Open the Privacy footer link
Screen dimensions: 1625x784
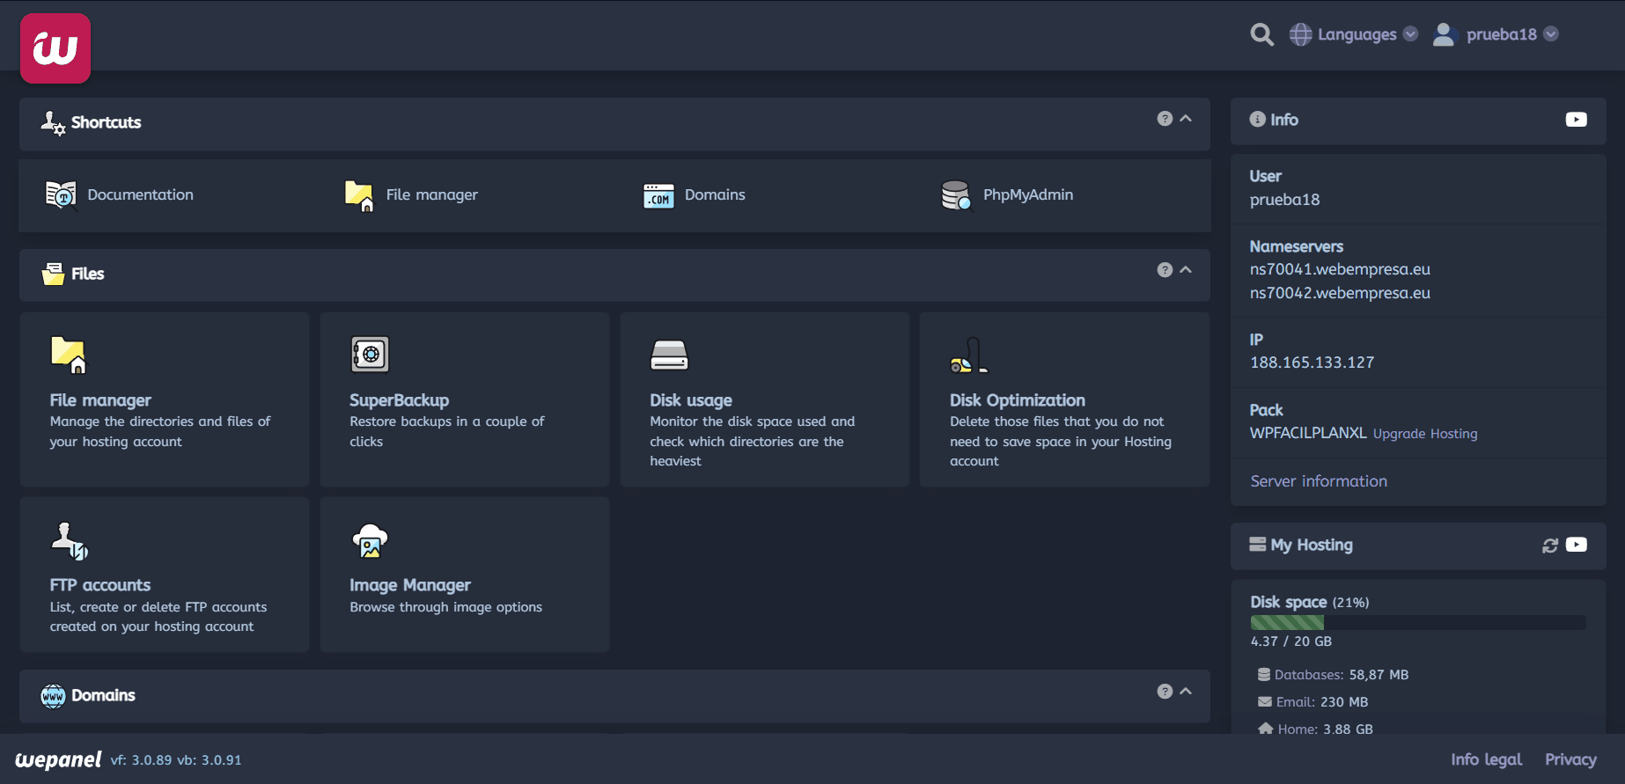point(1570,759)
